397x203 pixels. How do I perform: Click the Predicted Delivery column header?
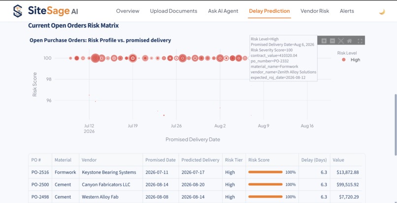(200, 160)
